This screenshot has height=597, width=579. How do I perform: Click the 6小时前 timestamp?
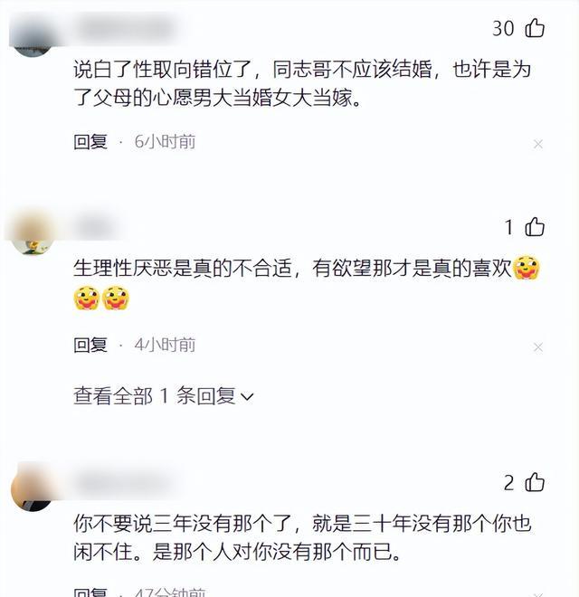165,142
